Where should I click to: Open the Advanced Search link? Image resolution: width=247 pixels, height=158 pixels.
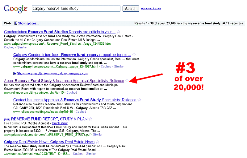(x=151, y=9)
